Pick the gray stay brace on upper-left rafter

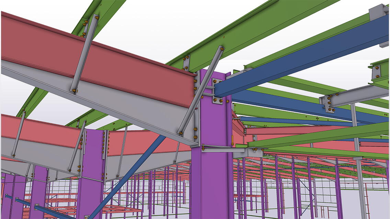coord(84,53)
